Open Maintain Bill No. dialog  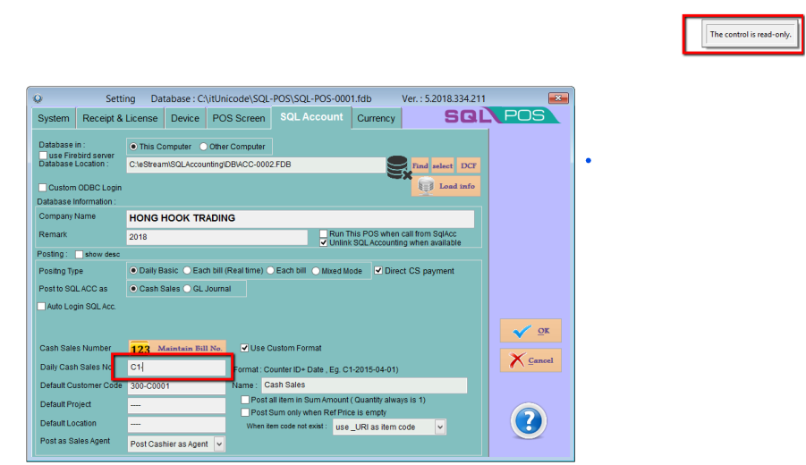point(177,348)
